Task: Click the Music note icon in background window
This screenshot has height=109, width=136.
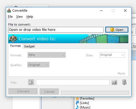Action: click(77, 107)
